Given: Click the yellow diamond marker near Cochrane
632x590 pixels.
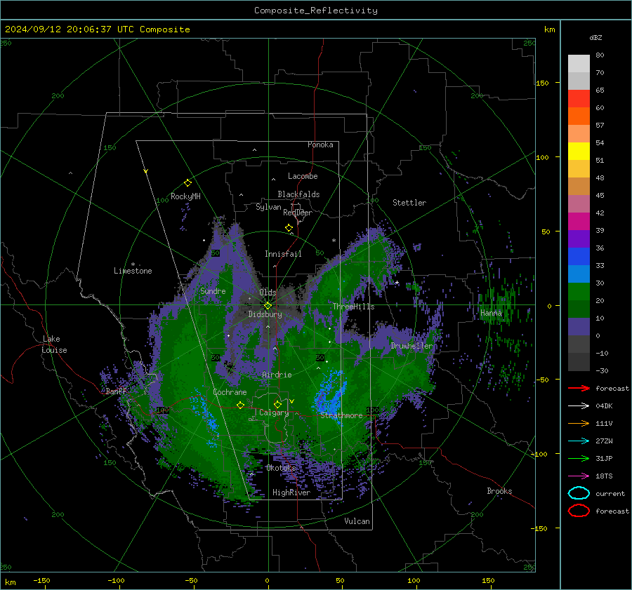Looking at the screenshot, I should [x=240, y=405].
